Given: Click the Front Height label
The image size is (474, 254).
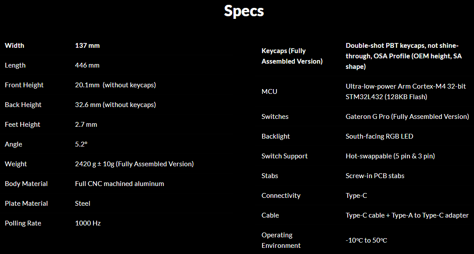Looking at the screenshot, I should (24, 85).
